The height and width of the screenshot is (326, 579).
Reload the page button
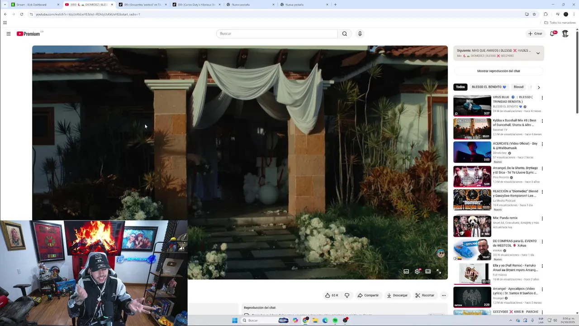[21, 14]
